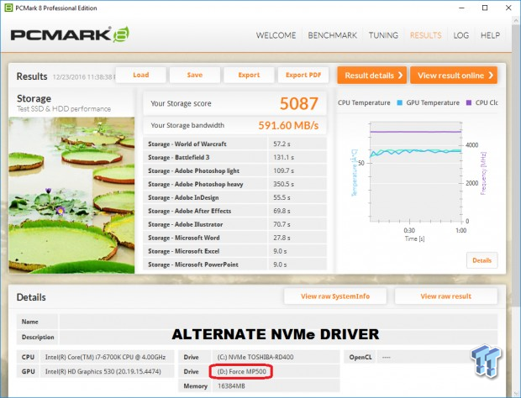Select the Microsoft PowerPoint row
This screenshot has height=398, width=521.
point(234,264)
